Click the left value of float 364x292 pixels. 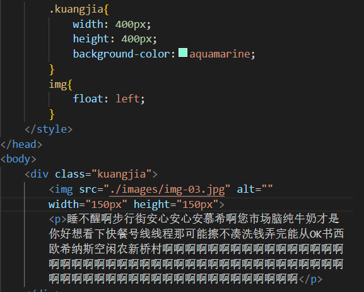[127, 99]
